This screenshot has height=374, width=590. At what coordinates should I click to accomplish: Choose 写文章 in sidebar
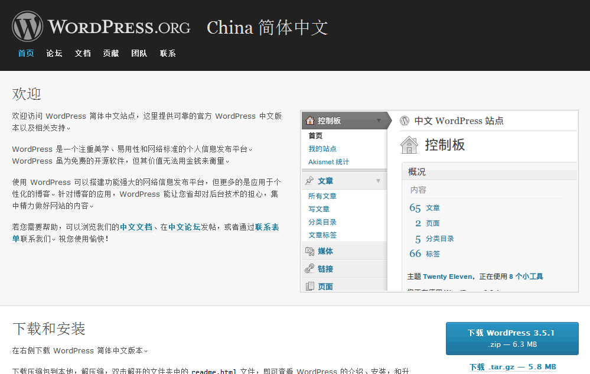click(319, 209)
